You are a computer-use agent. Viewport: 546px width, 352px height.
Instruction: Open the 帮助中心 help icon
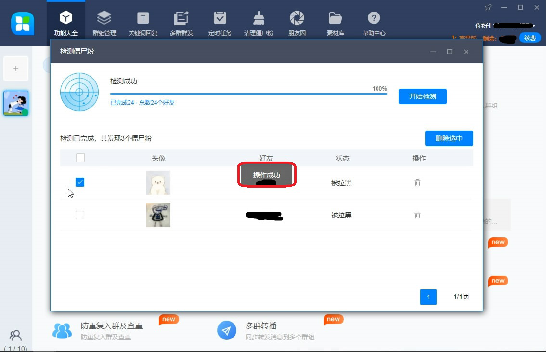[374, 18]
